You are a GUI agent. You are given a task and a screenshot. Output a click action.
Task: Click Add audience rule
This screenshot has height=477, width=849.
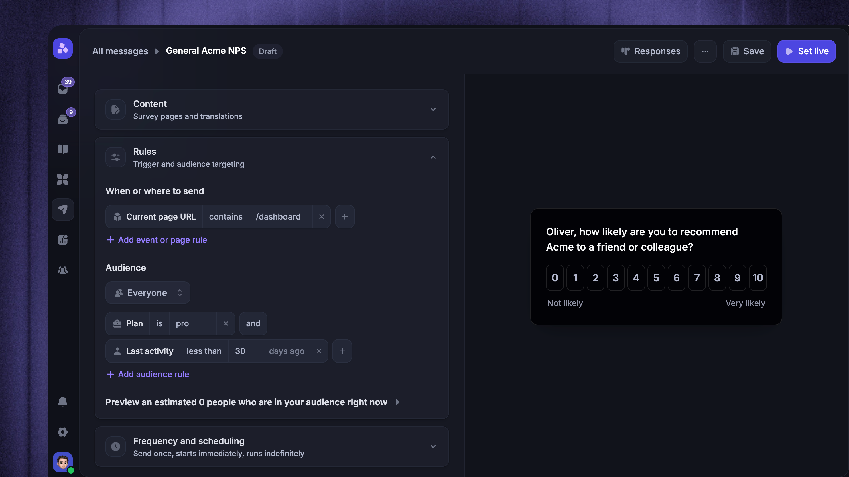pos(148,375)
